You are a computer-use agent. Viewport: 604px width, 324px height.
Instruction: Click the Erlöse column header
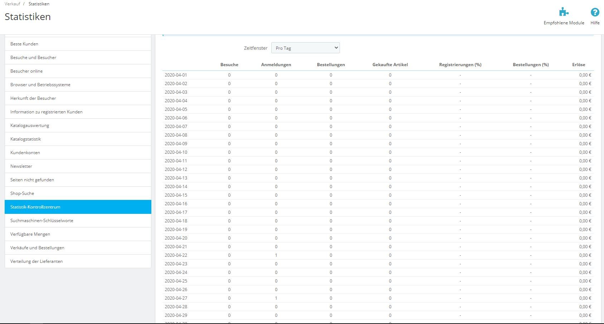click(x=579, y=65)
